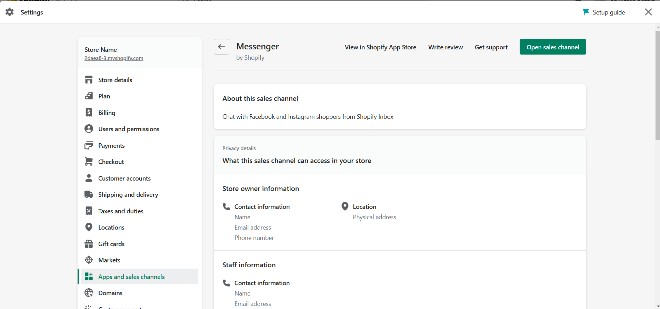Click the Settings title text
The height and width of the screenshot is (309, 660).
click(x=32, y=12)
